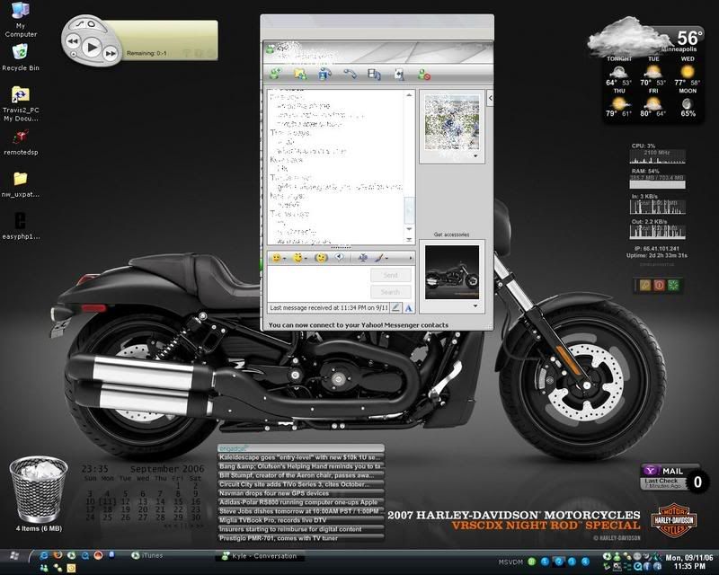Select Kyle - Conversation taskbar item
Screen dimensions: 719x575
261,558
